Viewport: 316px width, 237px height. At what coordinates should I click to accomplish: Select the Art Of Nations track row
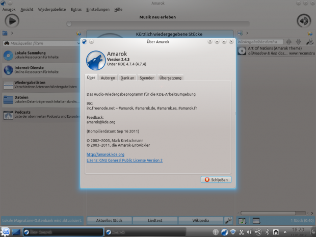click(x=276, y=51)
